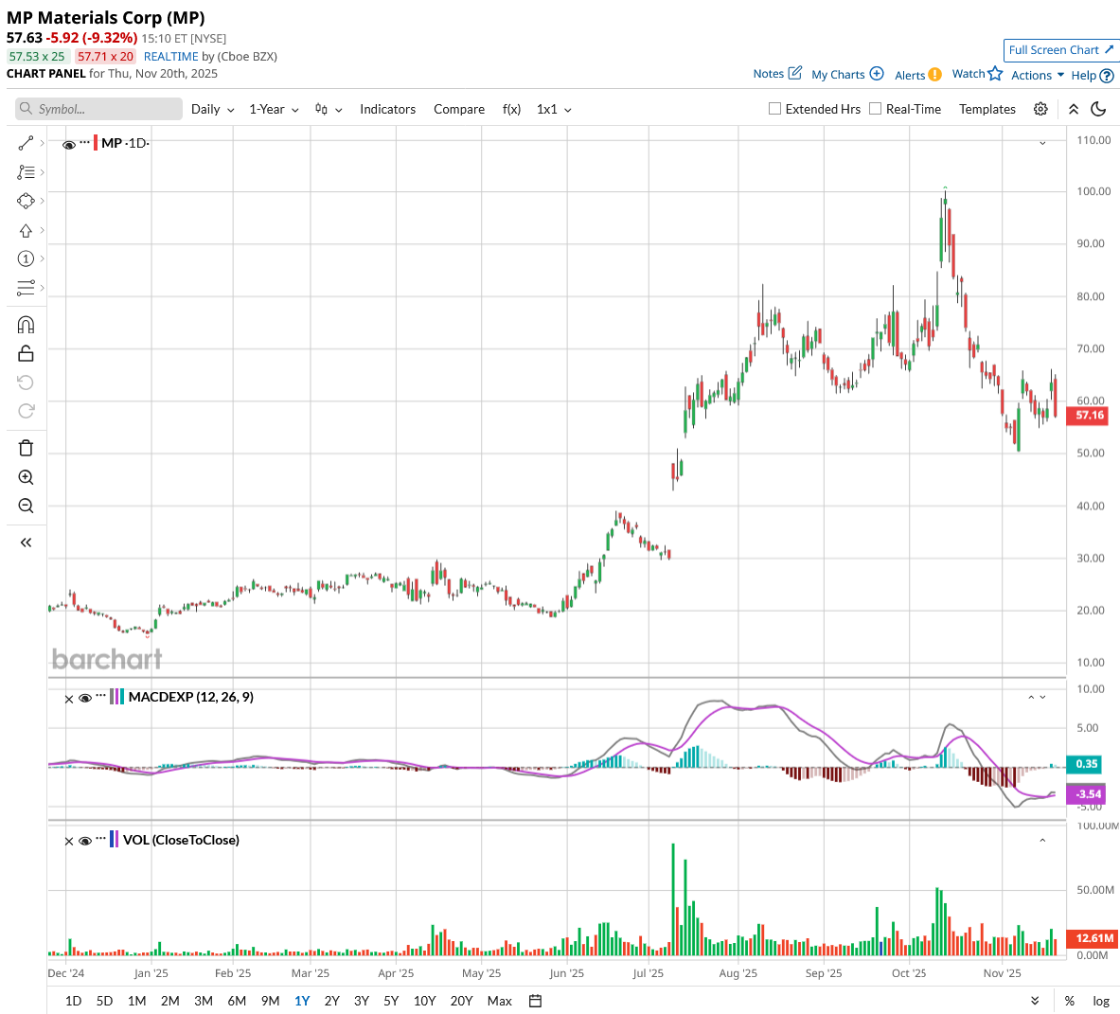Select the trend line drawing tool
The height and width of the screenshot is (1014, 1120).
coord(26,144)
